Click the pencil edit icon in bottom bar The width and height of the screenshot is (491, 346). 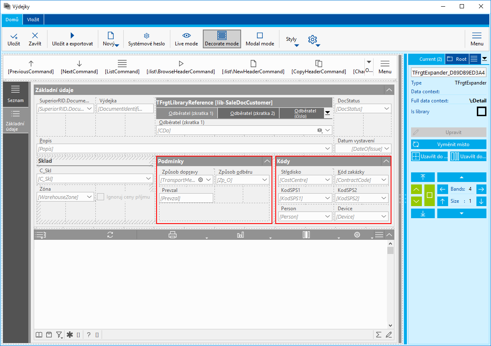(389, 335)
